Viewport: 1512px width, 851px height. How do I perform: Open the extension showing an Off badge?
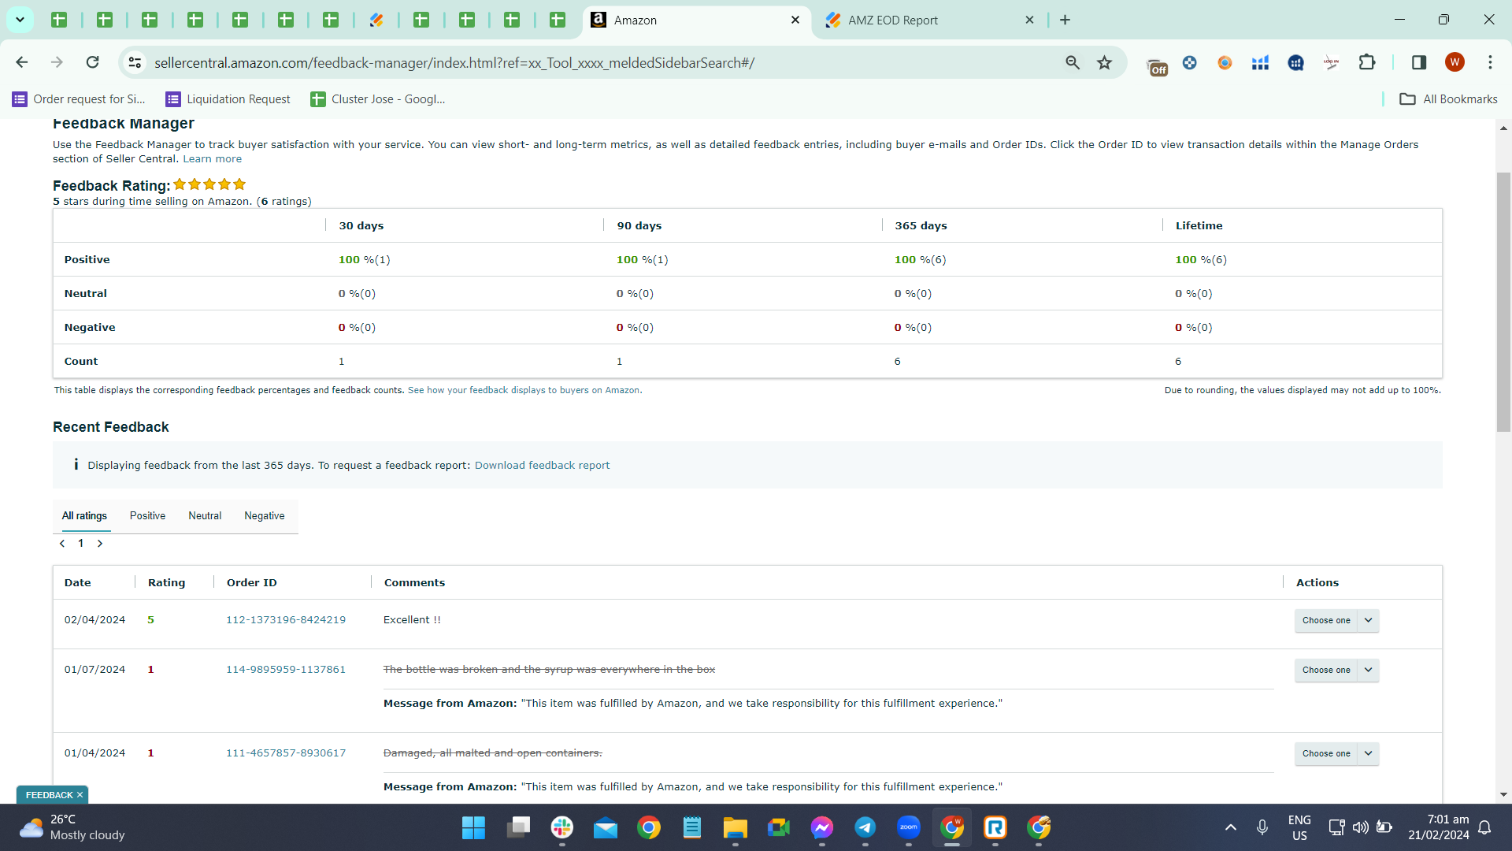1156,66
